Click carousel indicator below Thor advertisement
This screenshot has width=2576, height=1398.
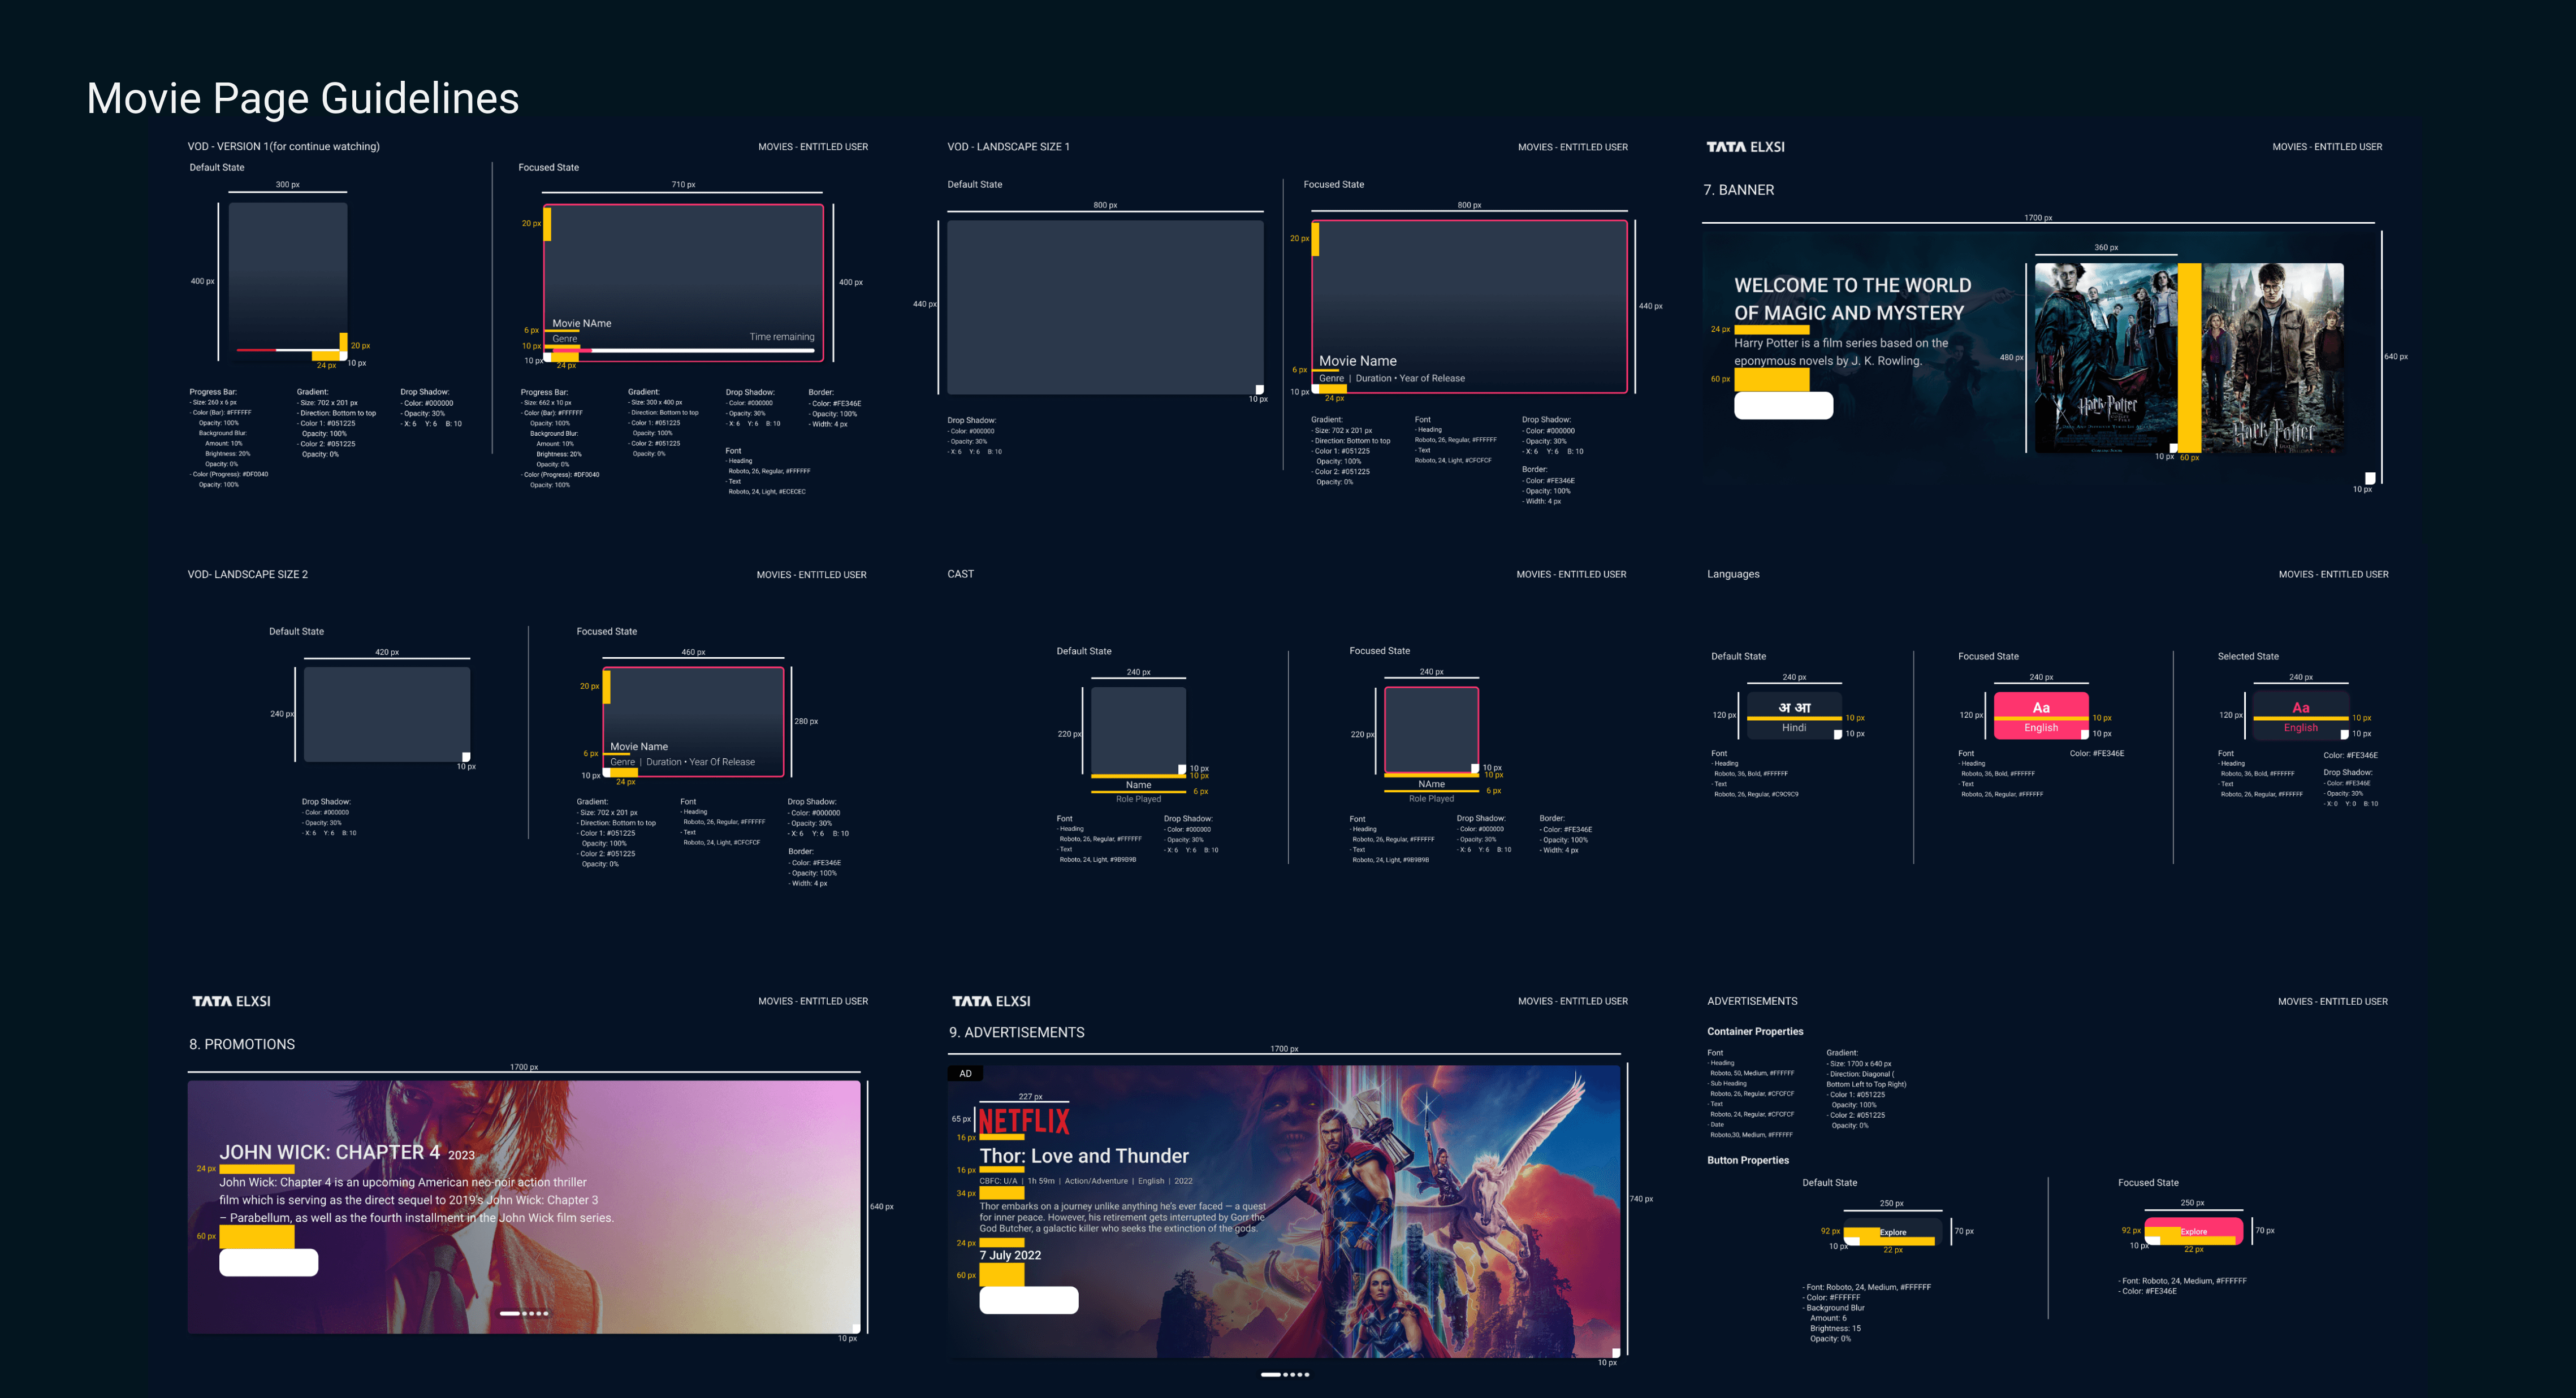[x=1285, y=1374]
